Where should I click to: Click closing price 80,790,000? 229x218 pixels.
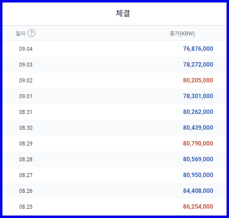click(198, 144)
